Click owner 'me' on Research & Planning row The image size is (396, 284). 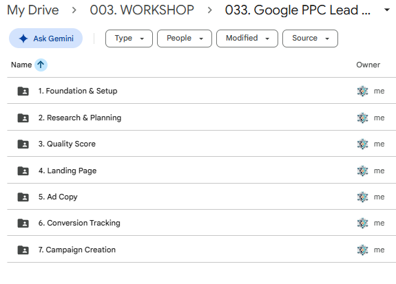pos(379,118)
